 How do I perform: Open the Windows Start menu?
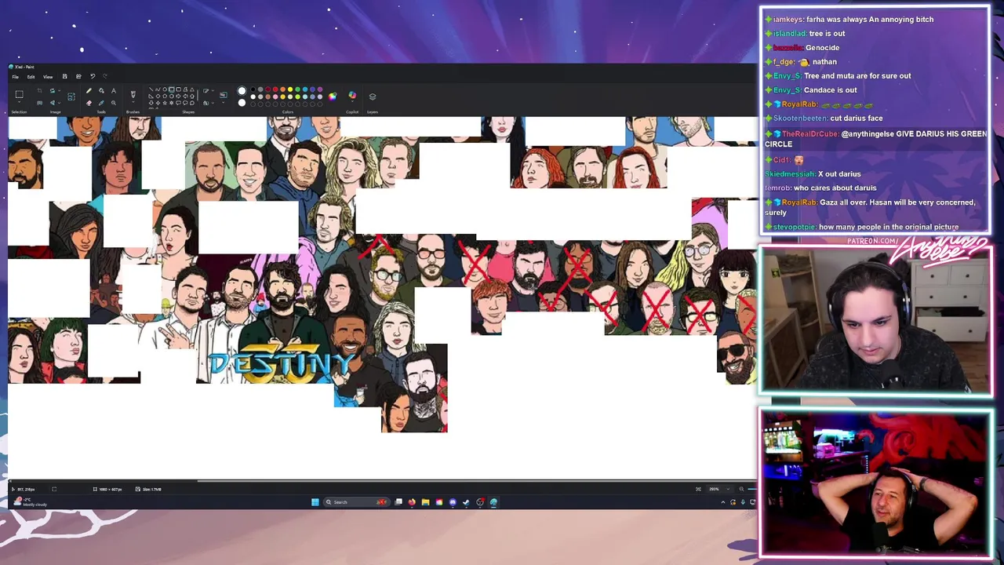tap(315, 502)
